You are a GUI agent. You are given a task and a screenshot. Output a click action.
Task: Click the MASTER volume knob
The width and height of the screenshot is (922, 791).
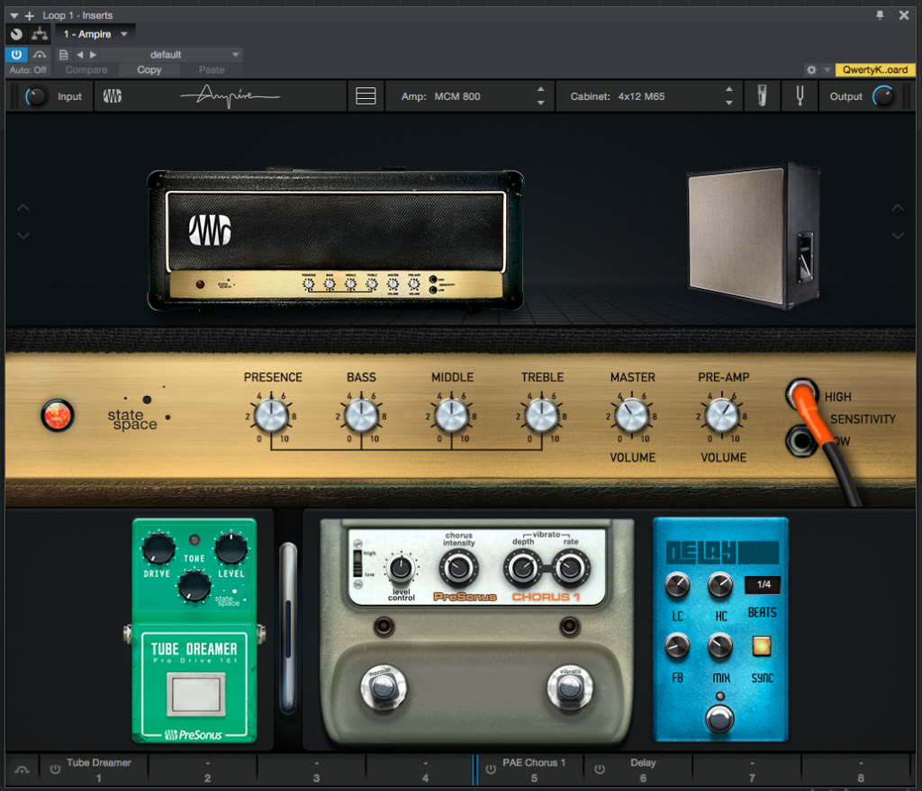[x=631, y=416]
